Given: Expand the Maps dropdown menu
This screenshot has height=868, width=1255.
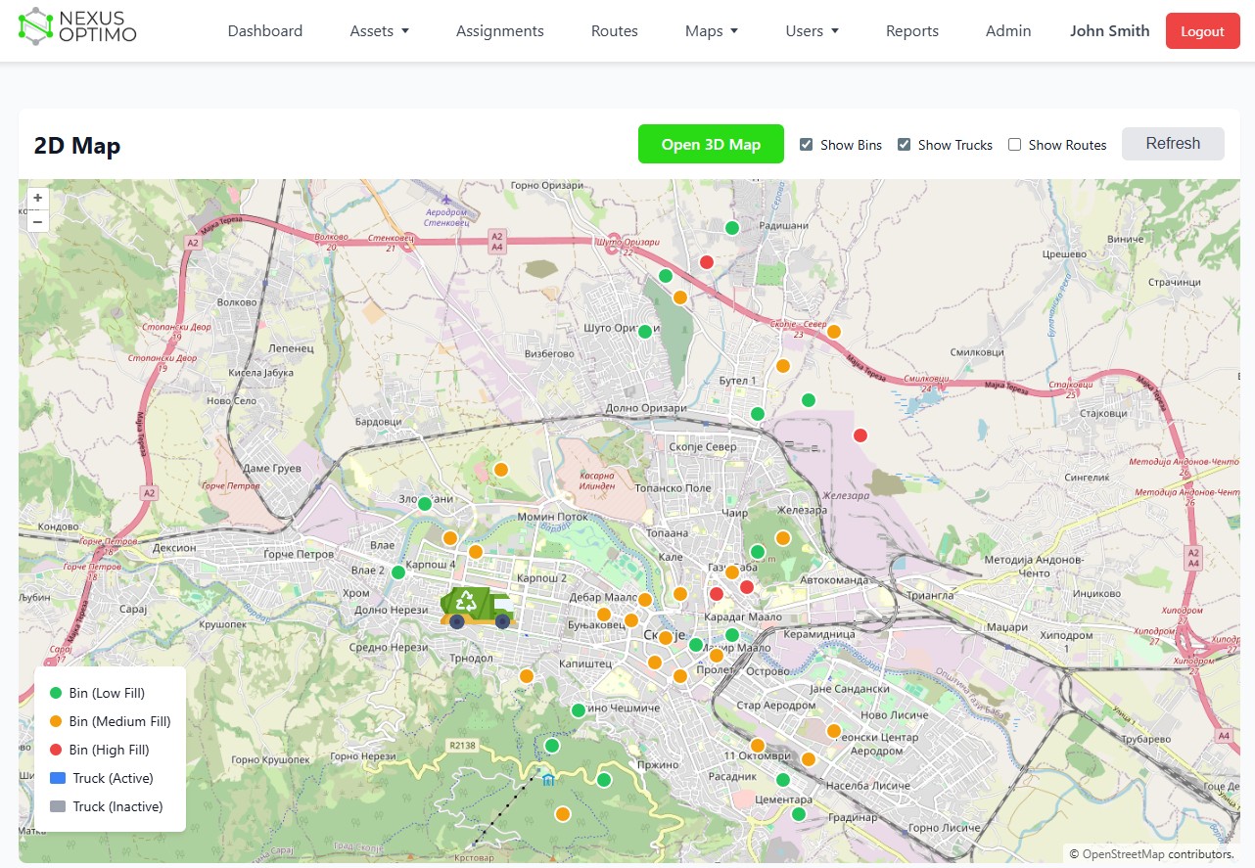Looking at the screenshot, I should pyautogui.click(x=712, y=31).
